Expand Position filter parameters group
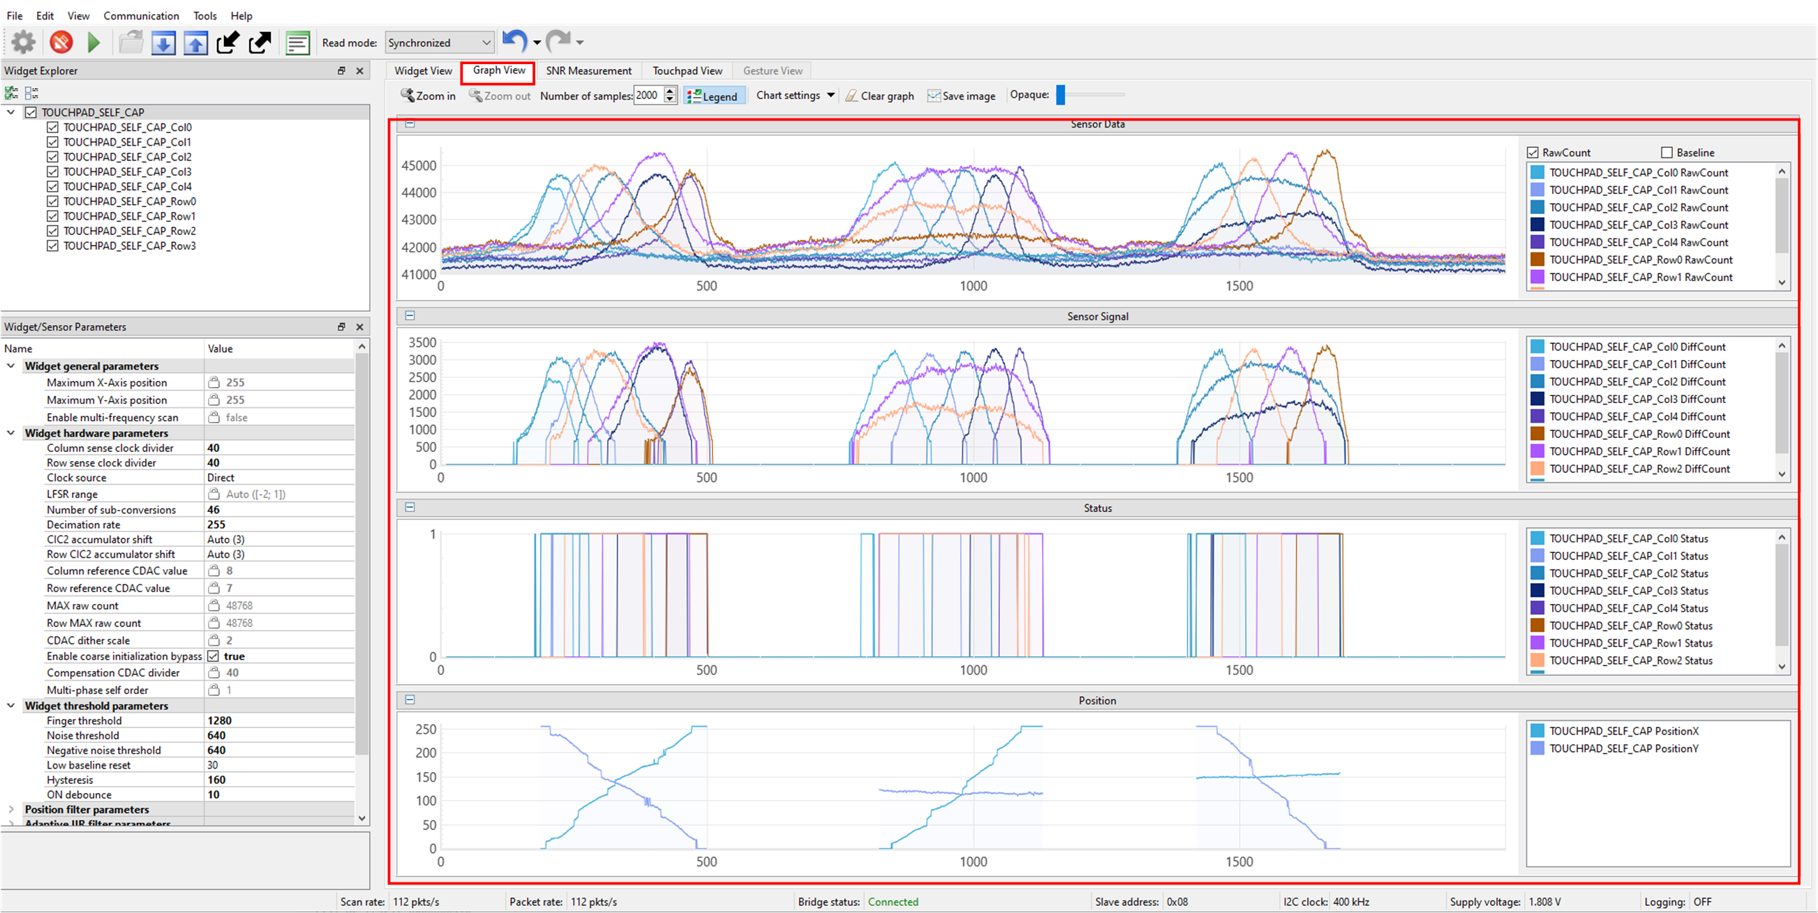Viewport: 1818px width, 913px height. click(10, 809)
